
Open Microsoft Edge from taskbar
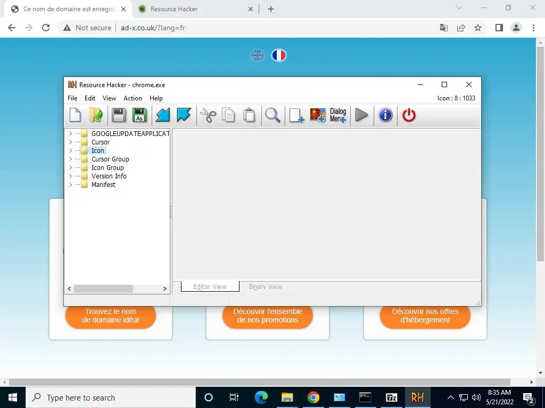click(x=261, y=397)
